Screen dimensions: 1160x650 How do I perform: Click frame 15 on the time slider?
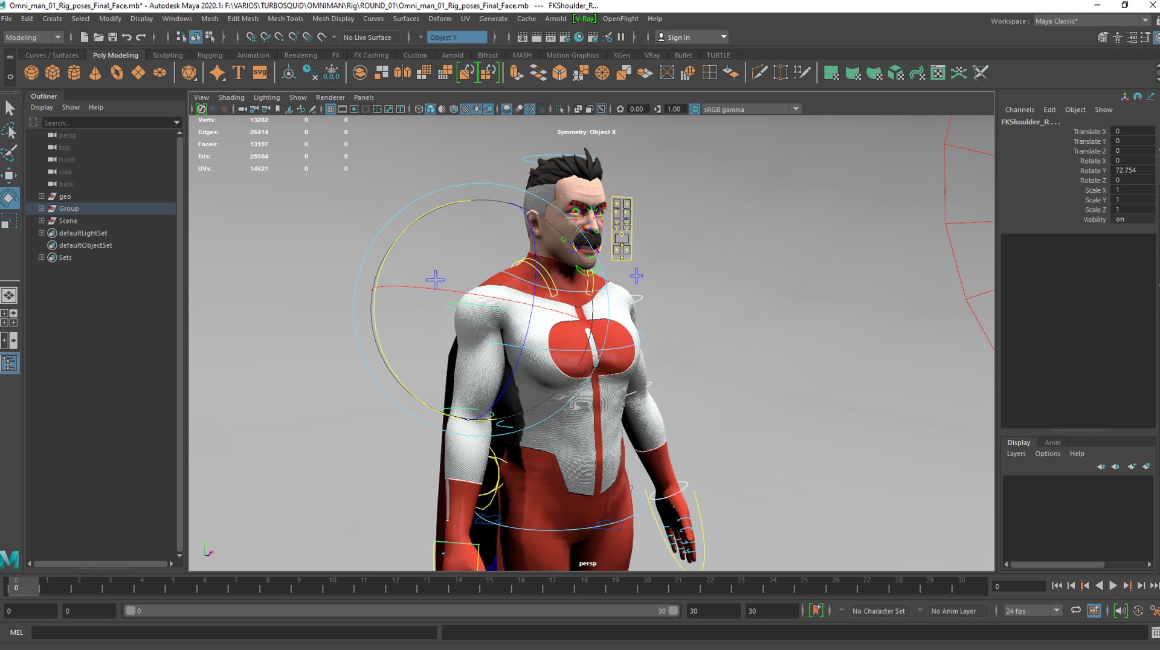(490, 585)
